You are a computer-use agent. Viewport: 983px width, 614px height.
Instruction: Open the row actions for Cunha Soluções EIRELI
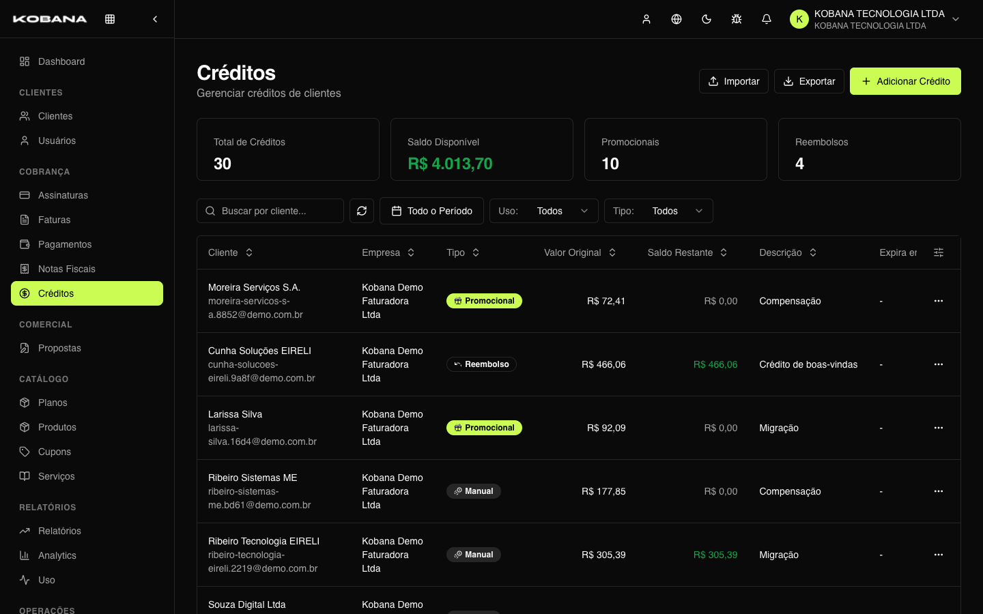pos(939,364)
